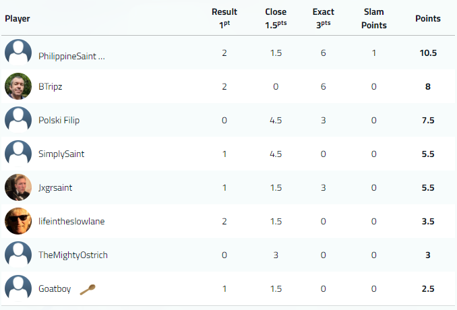The width and height of the screenshot is (457, 310).
Task: Click Polski Filip's default avatar icon
Action: click(18, 120)
